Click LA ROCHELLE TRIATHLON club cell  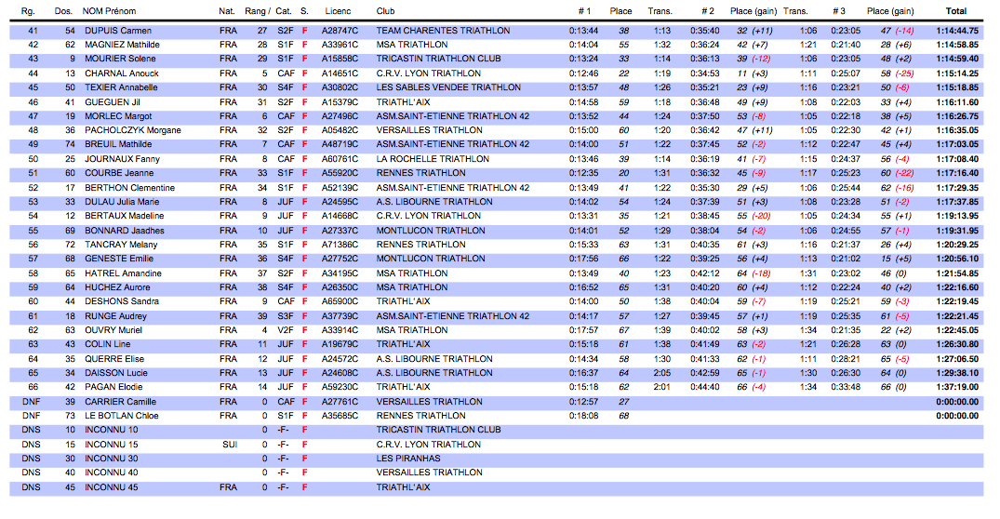point(433,159)
